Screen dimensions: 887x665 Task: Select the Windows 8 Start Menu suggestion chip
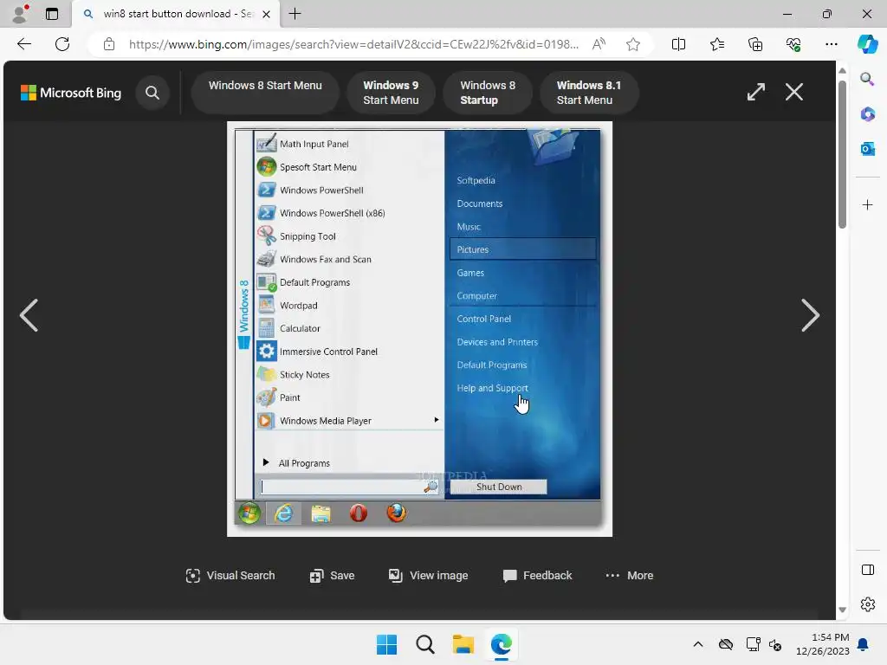pos(265,92)
